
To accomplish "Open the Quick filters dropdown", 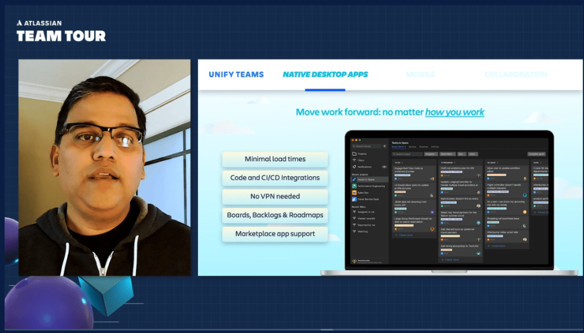I will click(447, 154).
